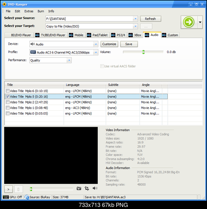207x209 pixels.
Task: Adjust the Volume slider handle
Action: coord(143,52)
